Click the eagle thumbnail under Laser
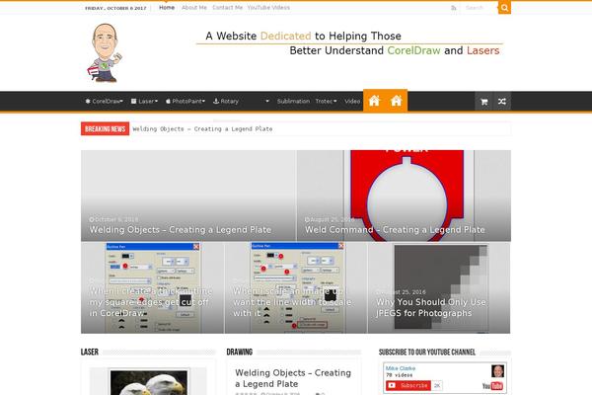The height and width of the screenshot is (395, 592). coord(148,382)
